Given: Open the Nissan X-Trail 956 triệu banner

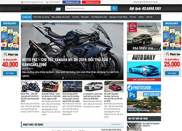Looking at the screenshot, I should click(x=144, y=36).
